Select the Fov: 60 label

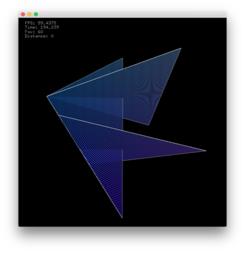pyautogui.click(x=34, y=32)
